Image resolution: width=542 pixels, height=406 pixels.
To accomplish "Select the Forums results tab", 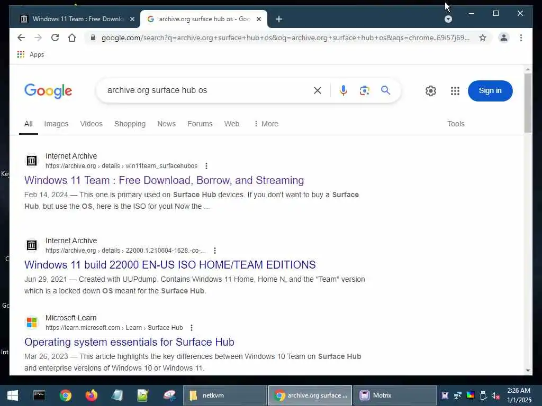I will tap(200, 124).
